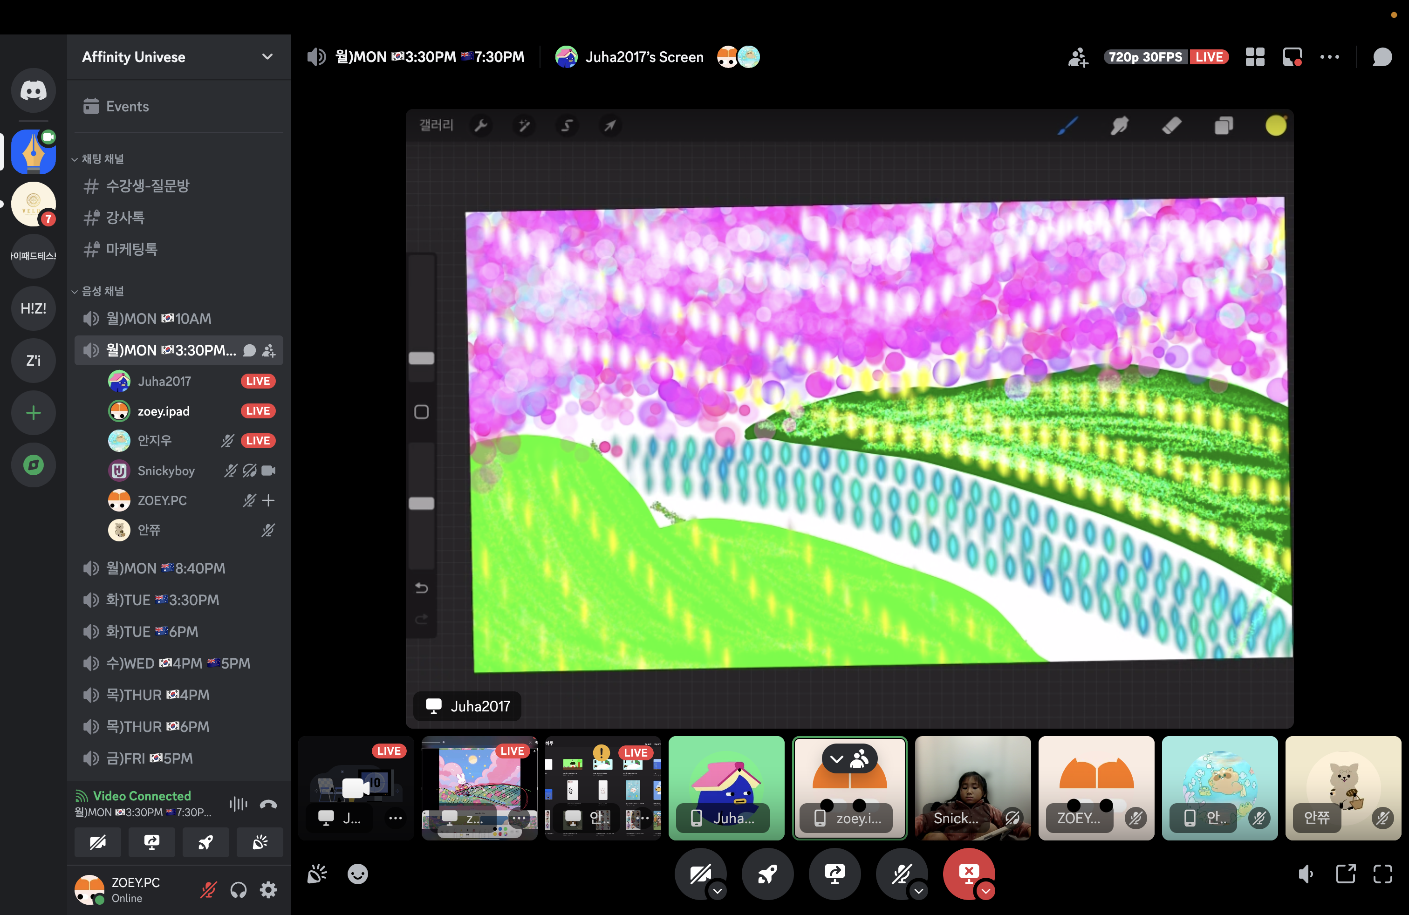Disconnect voice via phone icon in sidebar
This screenshot has height=915, width=1409.
click(268, 804)
